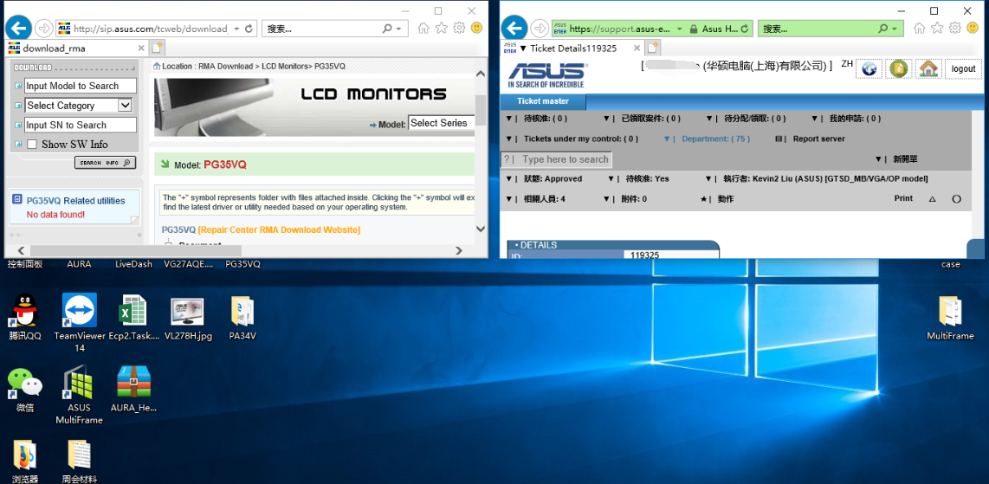Open ASUS MultiFrame desktop shortcut
This screenshot has width=989, height=484.
(x=79, y=396)
